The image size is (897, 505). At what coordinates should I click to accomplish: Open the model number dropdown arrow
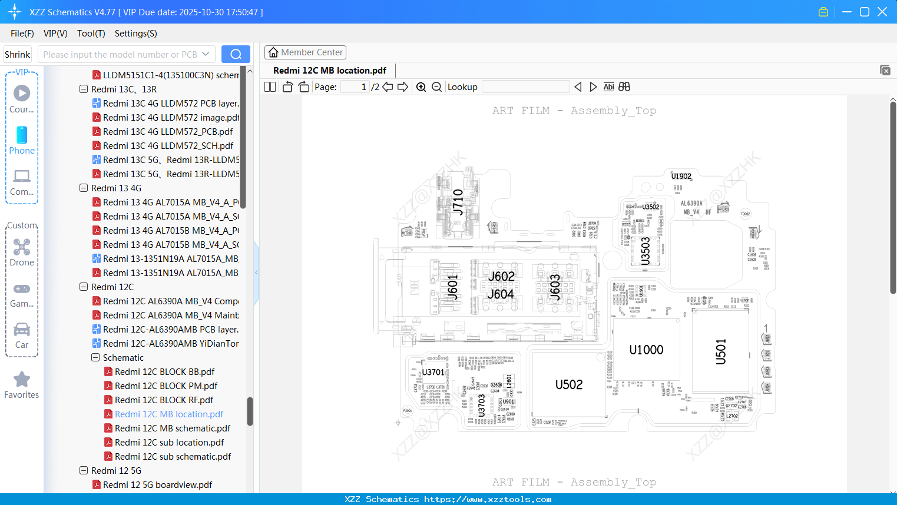[206, 54]
